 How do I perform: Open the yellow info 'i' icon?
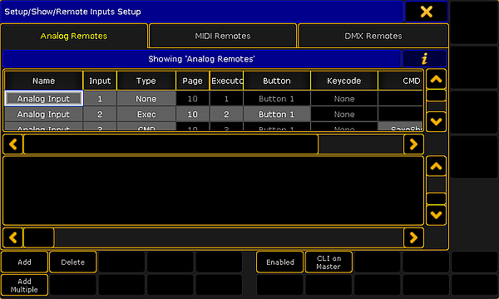[x=424, y=59]
